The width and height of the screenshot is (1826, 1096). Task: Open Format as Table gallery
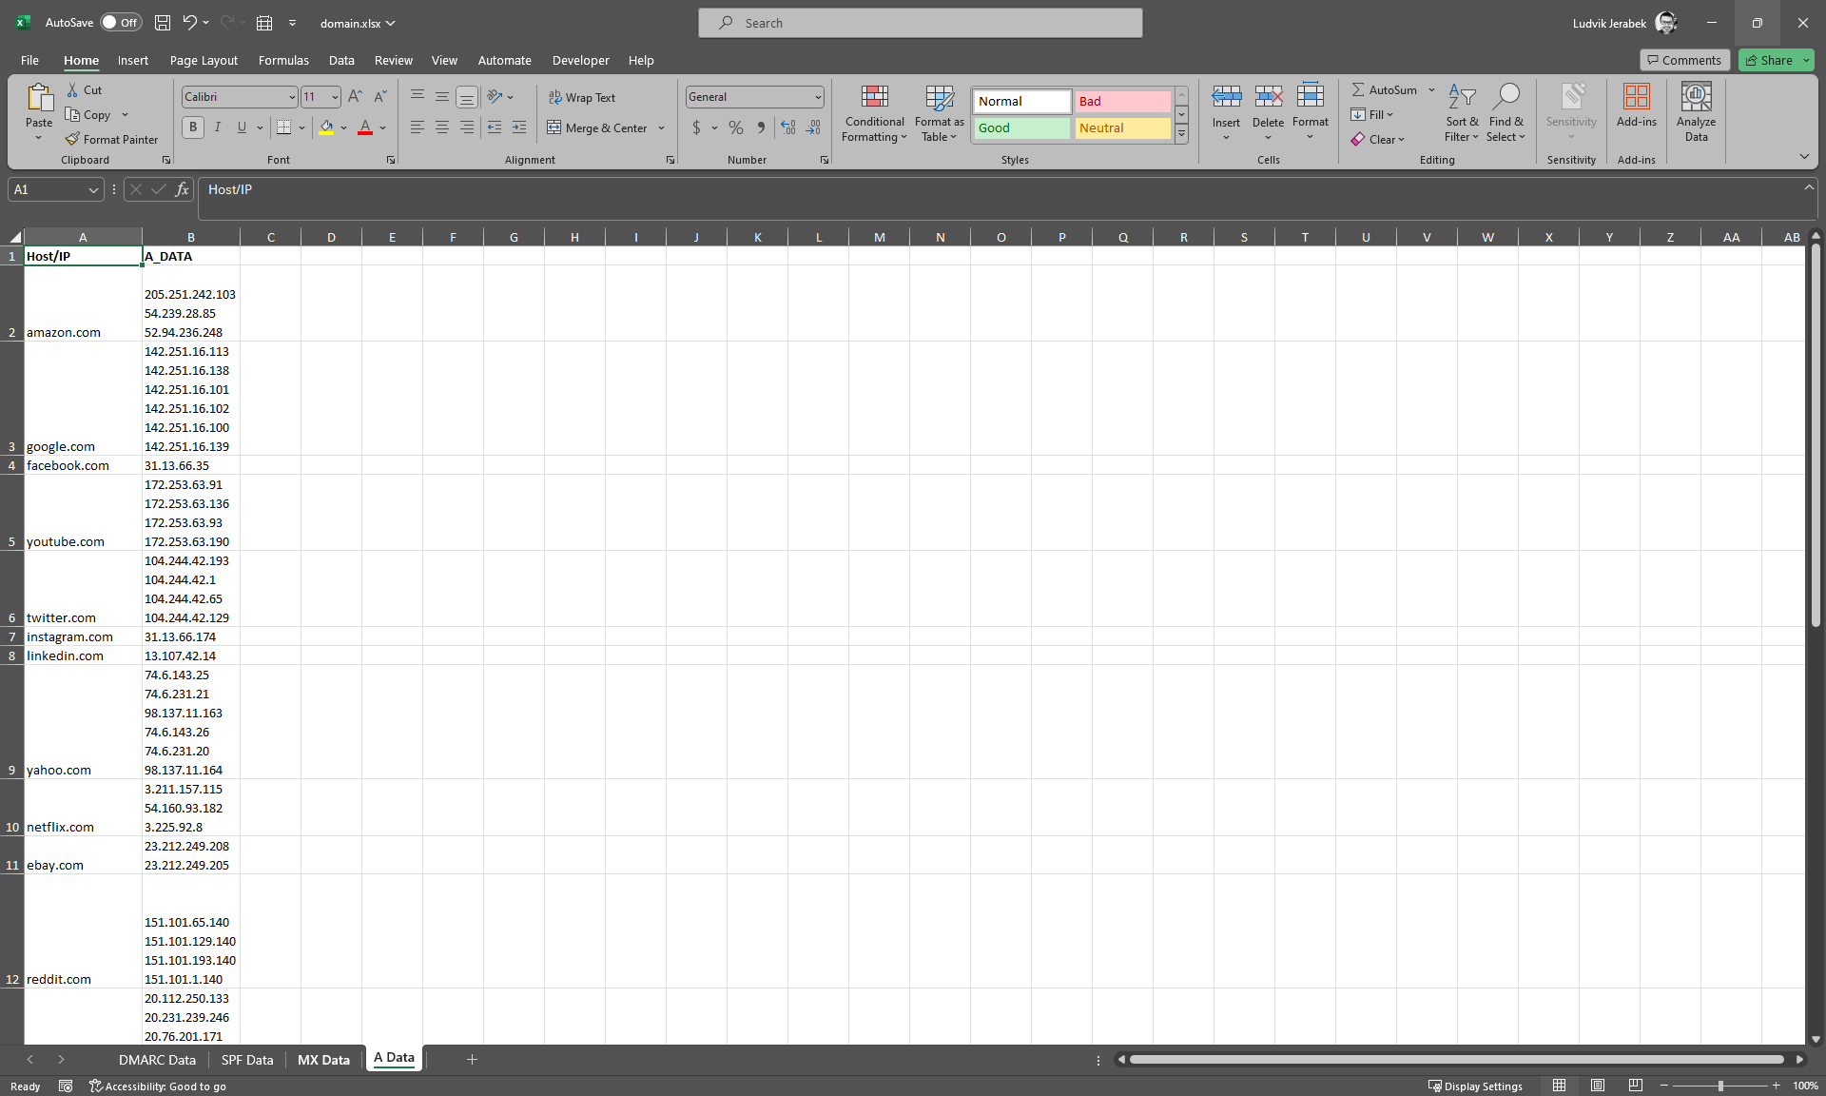(940, 113)
